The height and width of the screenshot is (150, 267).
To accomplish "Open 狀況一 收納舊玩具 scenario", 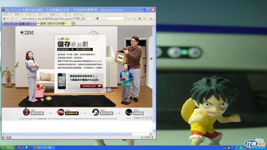I will click(x=72, y=113).
